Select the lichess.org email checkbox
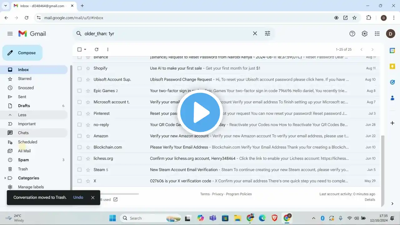 [x=79, y=158]
